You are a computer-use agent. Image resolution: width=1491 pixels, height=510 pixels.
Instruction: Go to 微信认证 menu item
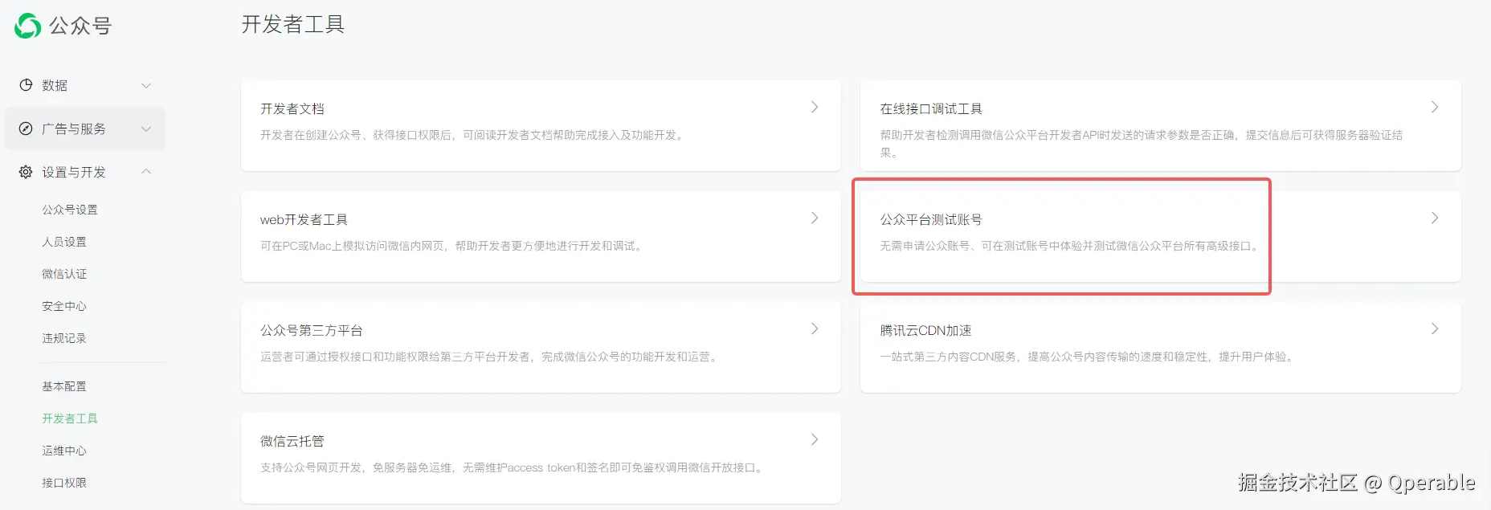pyautogui.click(x=64, y=274)
